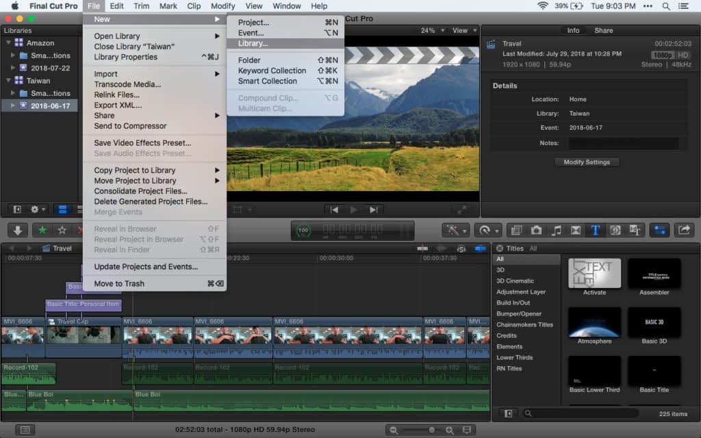701x438 pixels.
Task: Choose New Keyword Collection
Action: click(285, 70)
